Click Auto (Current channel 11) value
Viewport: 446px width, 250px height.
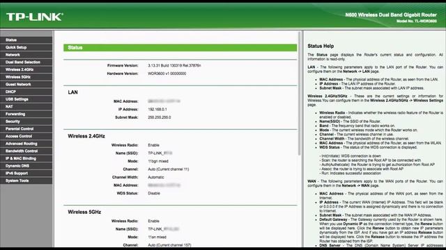(x=169, y=169)
